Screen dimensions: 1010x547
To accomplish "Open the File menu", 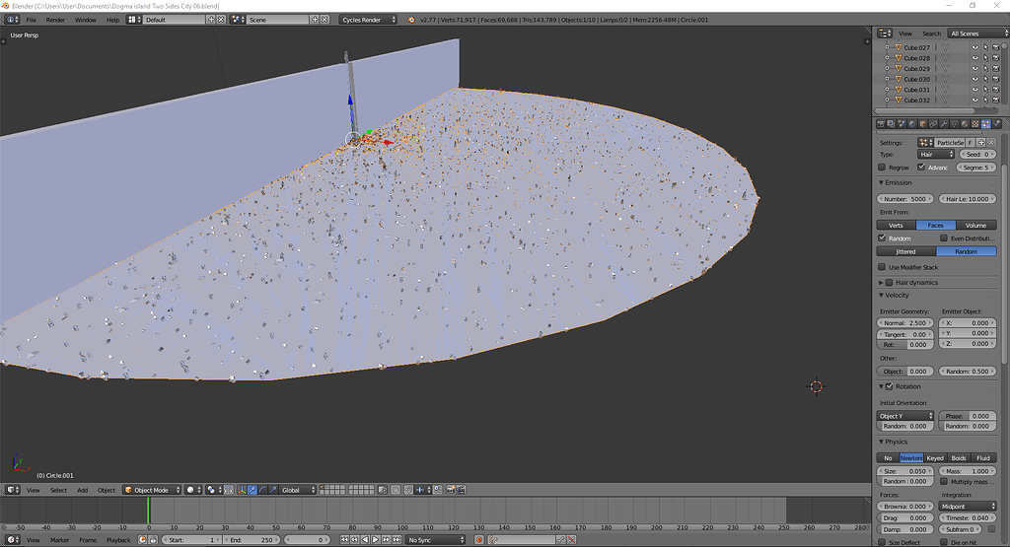I will (x=31, y=20).
